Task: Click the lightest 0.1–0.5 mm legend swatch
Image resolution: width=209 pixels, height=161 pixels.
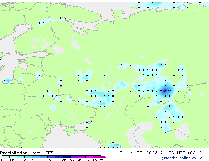Action: coord(6,157)
